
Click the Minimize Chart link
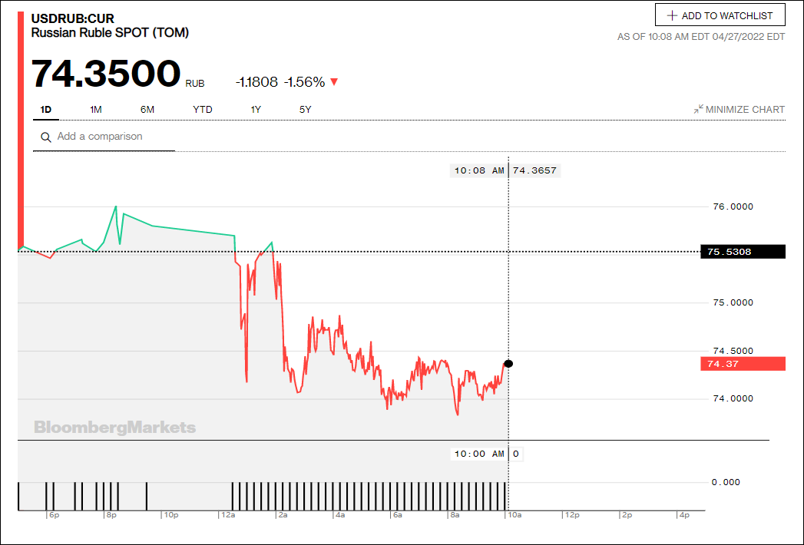point(739,110)
